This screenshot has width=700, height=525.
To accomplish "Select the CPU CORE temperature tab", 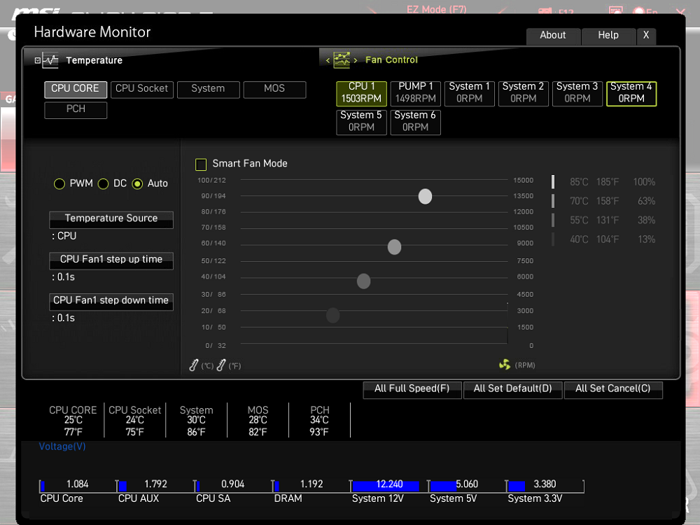I will pyautogui.click(x=76, y=90).
